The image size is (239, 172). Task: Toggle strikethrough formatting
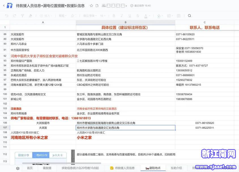(138, 16)
